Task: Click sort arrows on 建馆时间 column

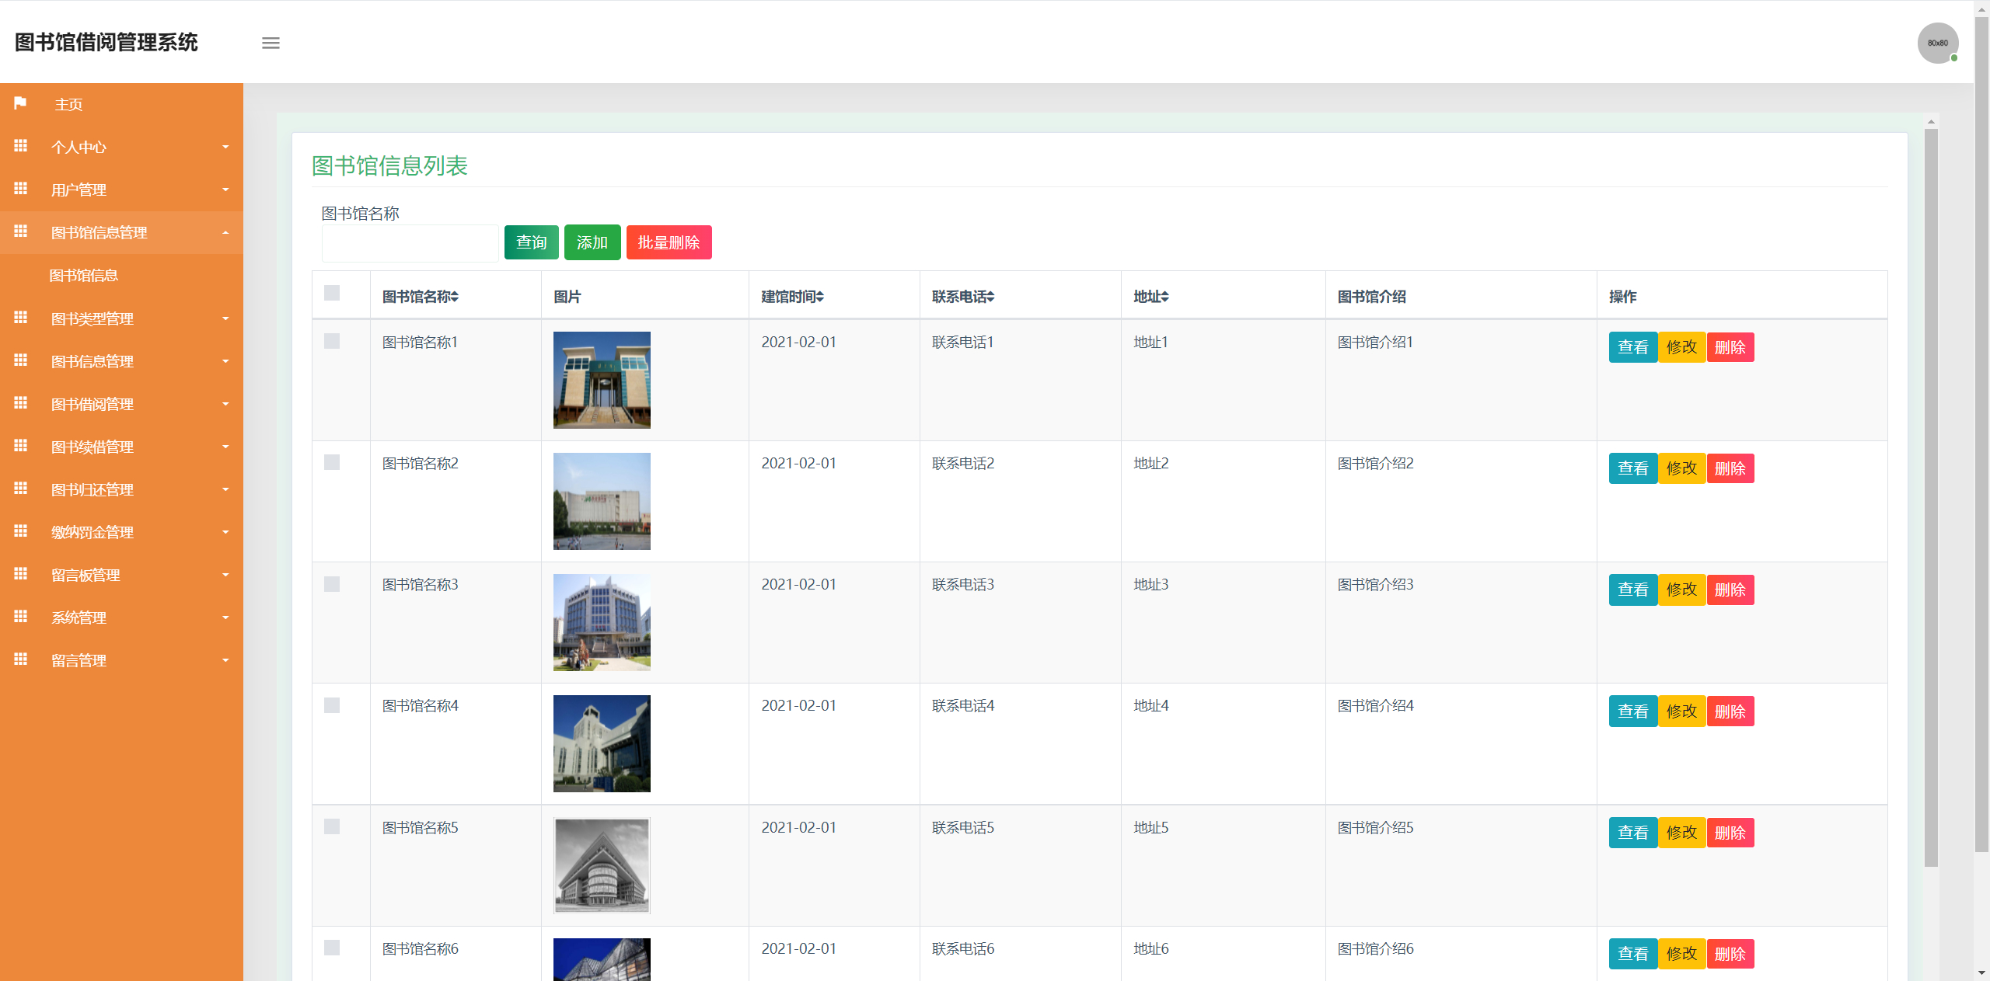Action: [820, 297]
